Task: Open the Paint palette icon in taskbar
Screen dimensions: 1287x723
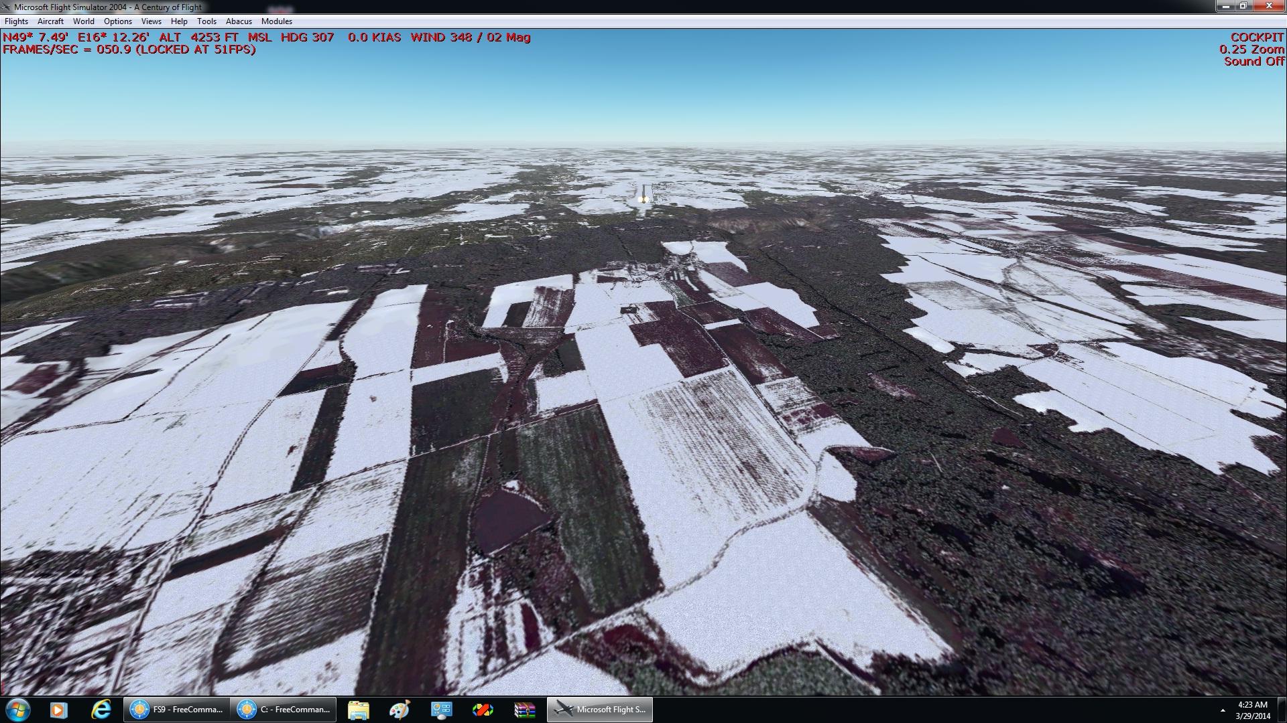Action: 400,710
